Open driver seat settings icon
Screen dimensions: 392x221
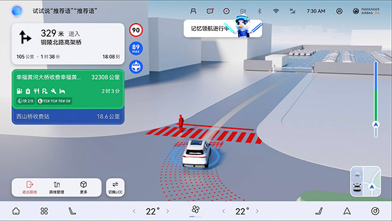click(72, 211)
